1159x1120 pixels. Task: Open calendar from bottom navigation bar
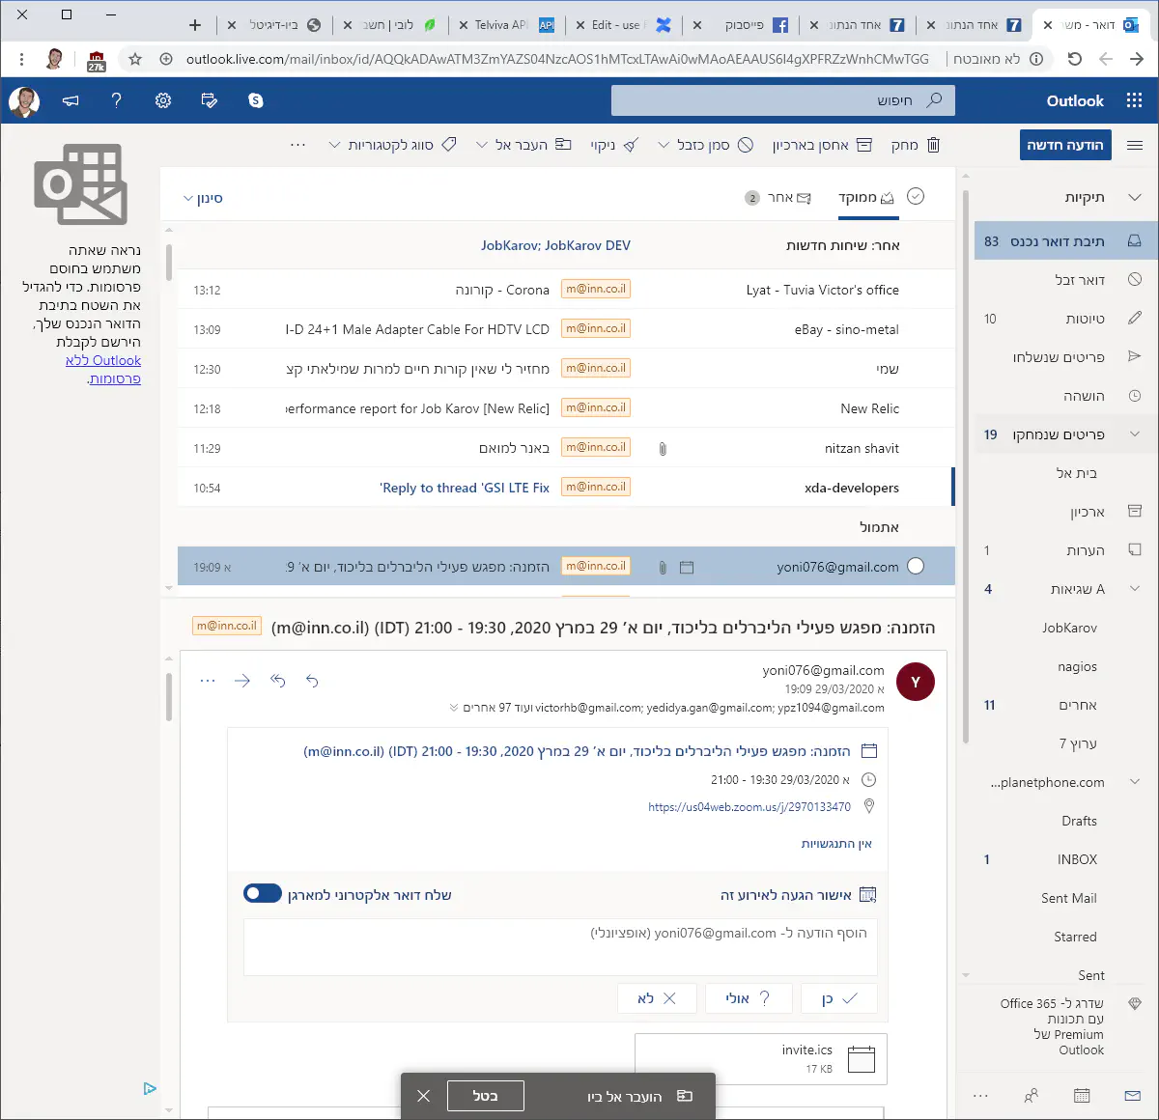coord(1082,1096)
